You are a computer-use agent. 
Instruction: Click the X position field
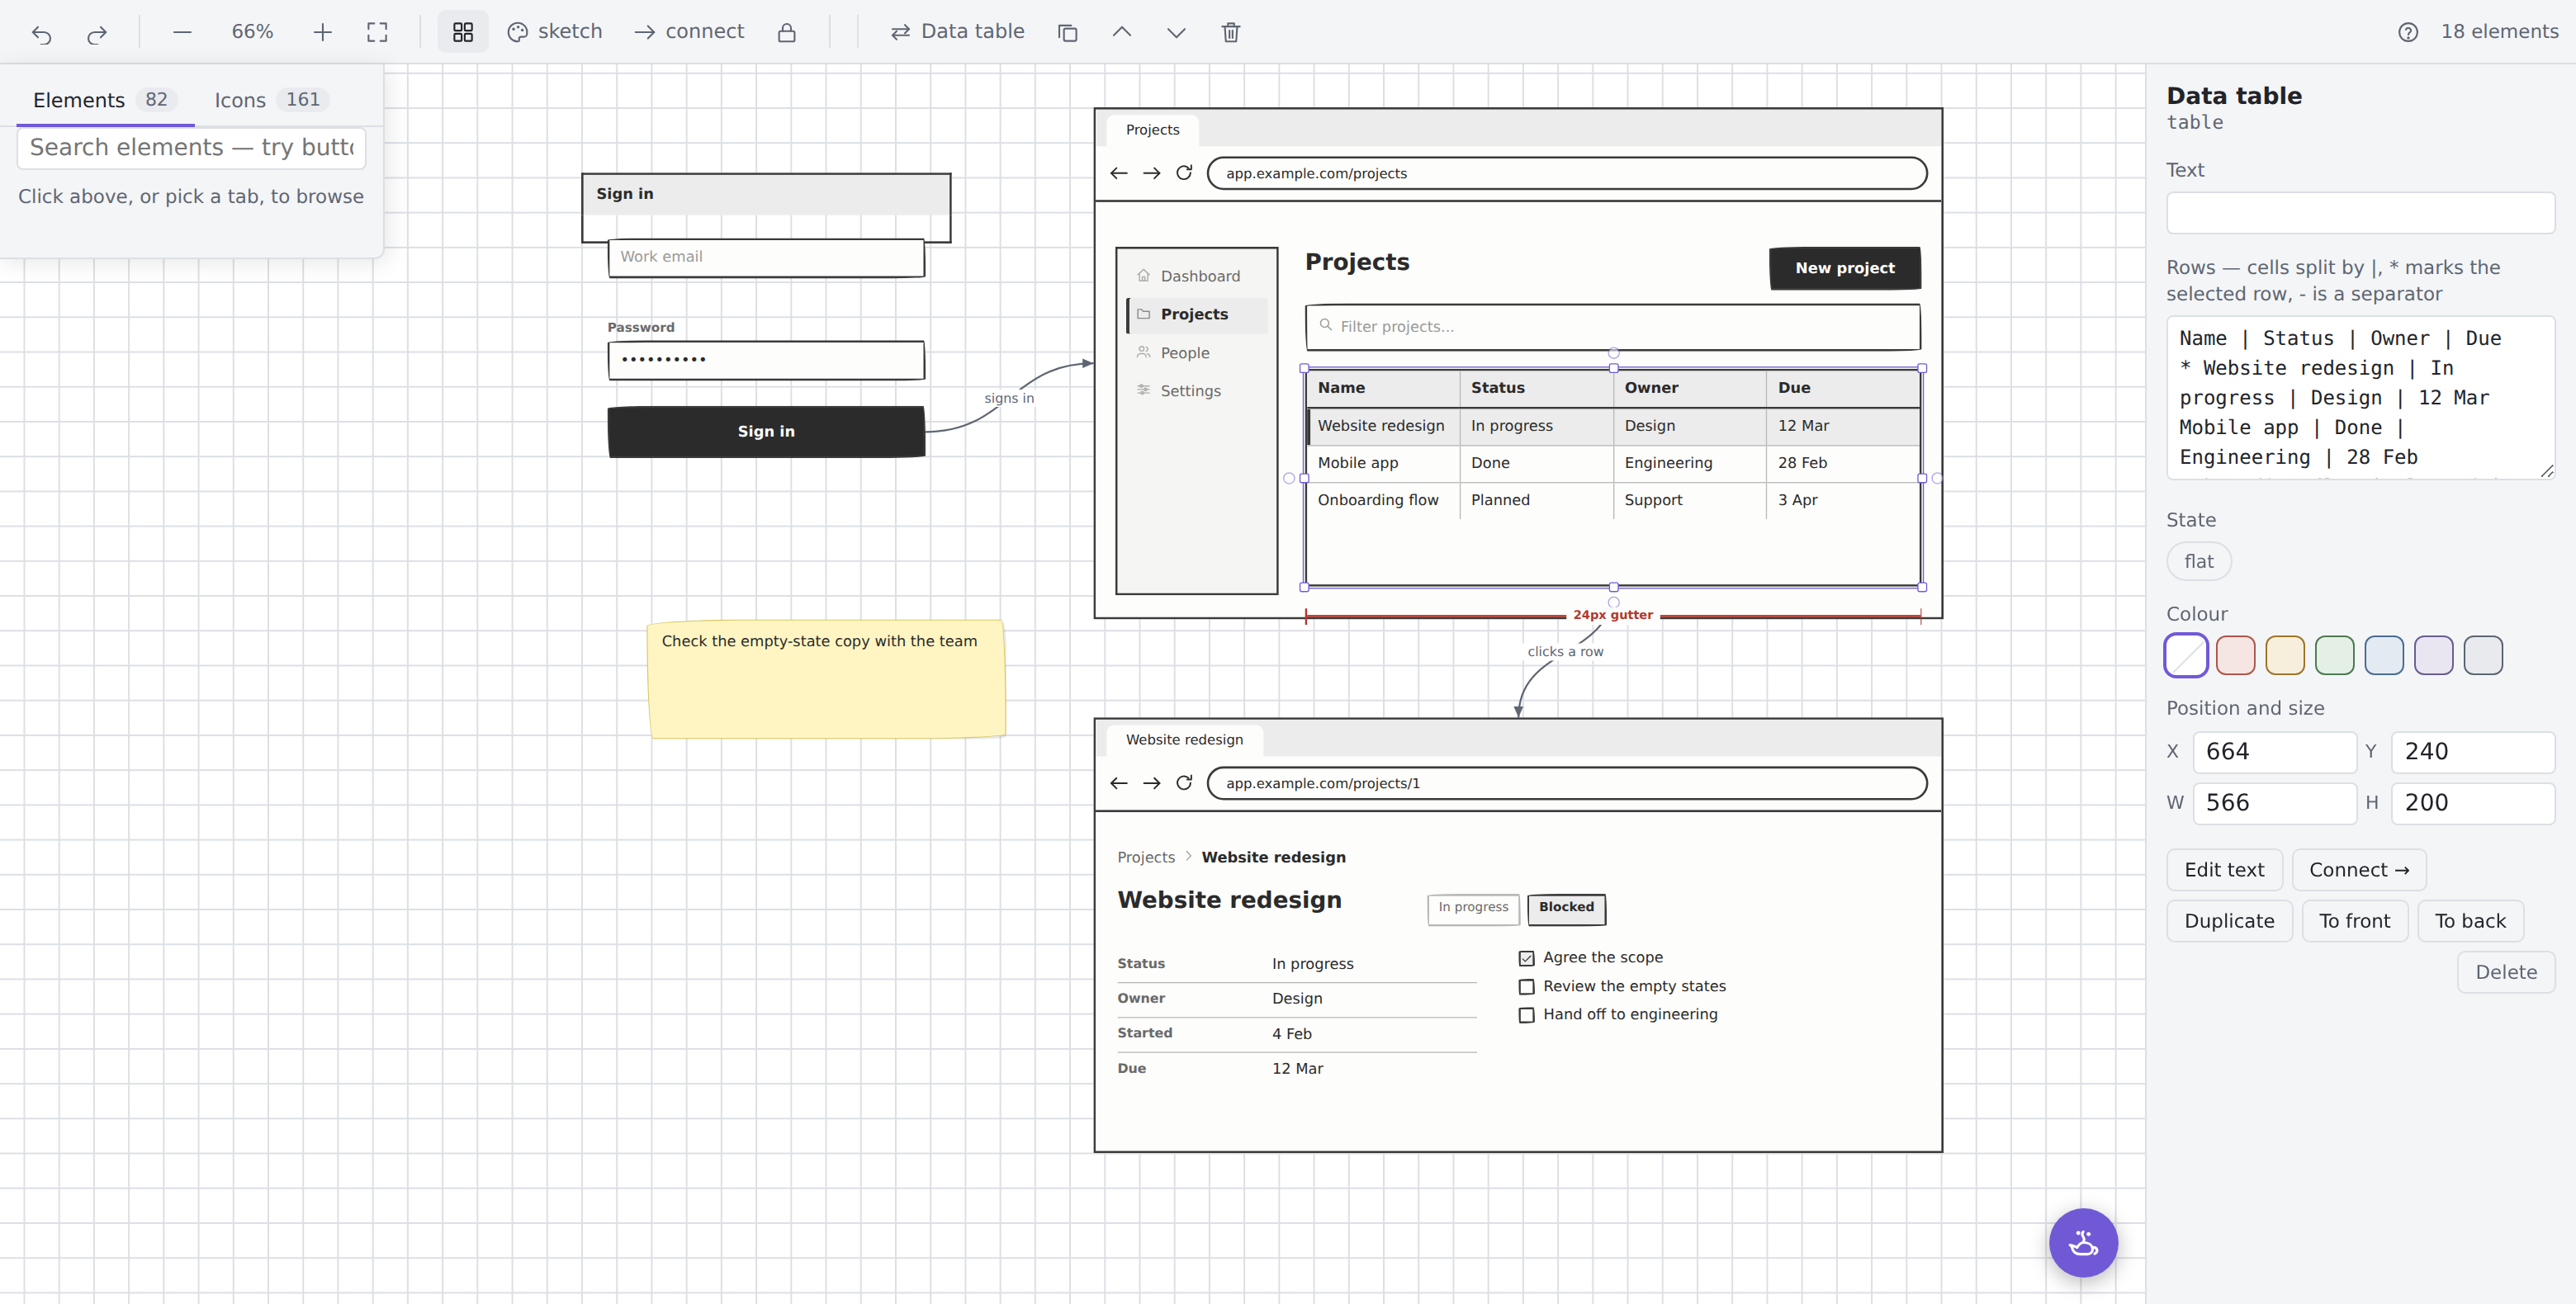coord(2274,753)
